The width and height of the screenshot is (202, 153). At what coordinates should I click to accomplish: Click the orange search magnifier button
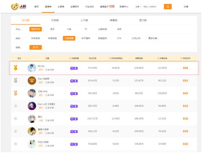pyautogui.click(x=168, y=7)
